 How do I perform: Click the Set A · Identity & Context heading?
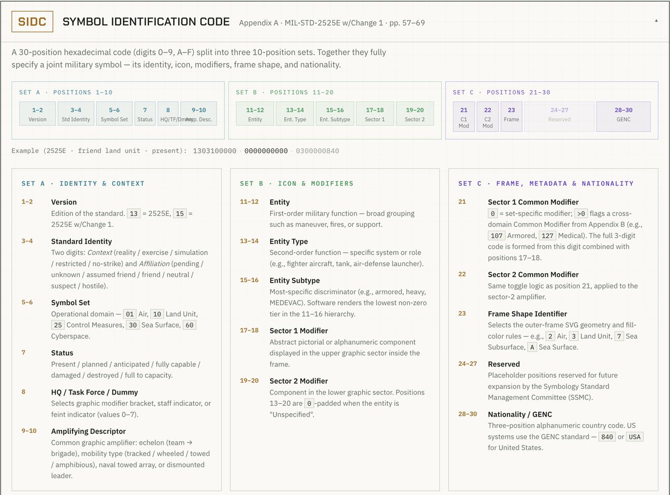coord(83,183)
